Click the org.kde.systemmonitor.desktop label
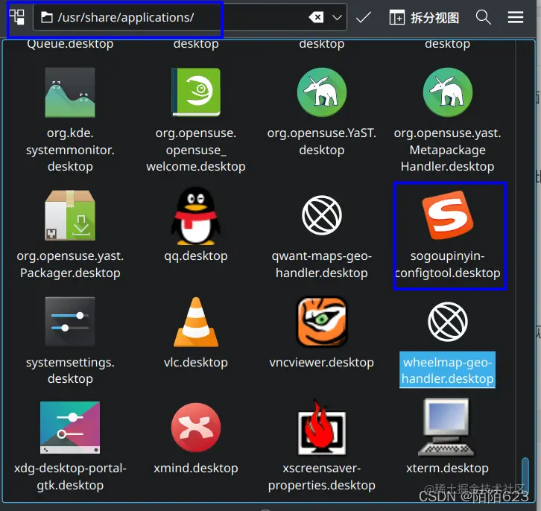This screenshot has width=541, height=511. tap(70, 150)
